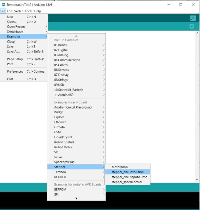Open Firmata library examples

point(76,127)
